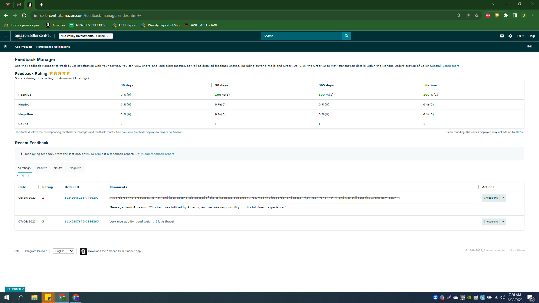
Task: Open File Explorer from taskbar
Action: (x=34, y=297)
